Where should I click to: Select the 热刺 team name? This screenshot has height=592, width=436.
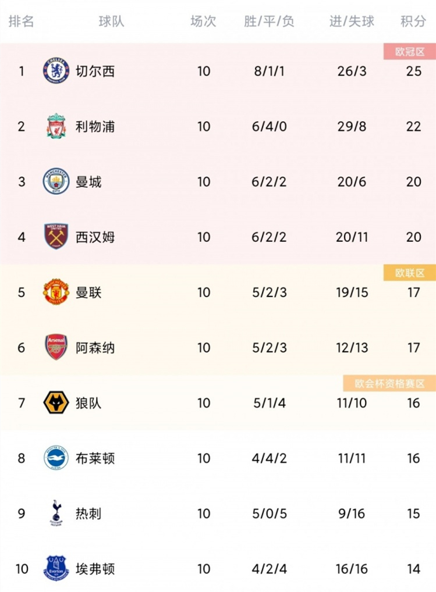tap(88, 513)
